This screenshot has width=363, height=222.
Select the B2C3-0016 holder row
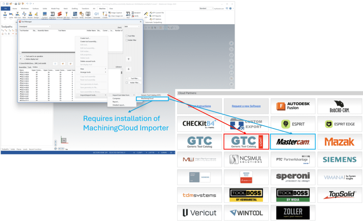(x=46, y=72)
